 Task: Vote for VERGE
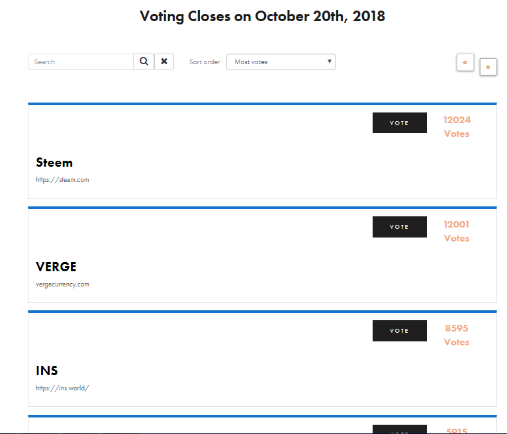[399, 227]
